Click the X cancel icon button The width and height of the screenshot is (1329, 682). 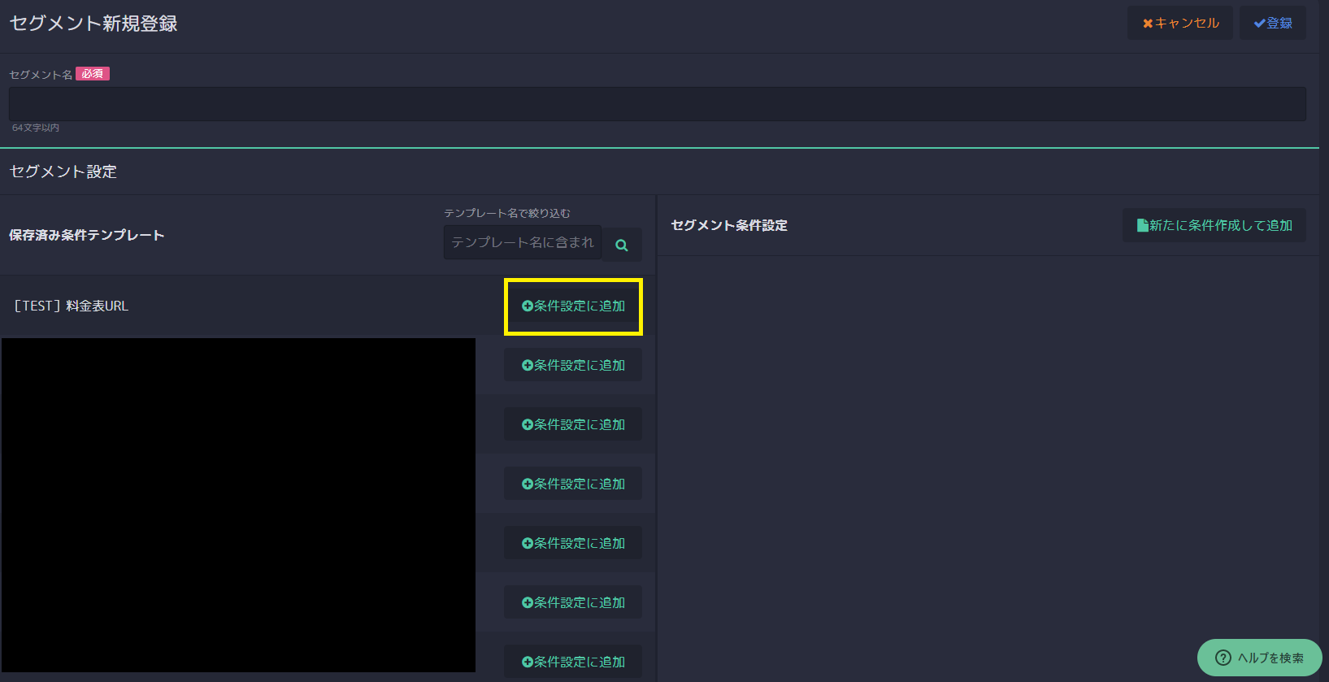(x=1179, y=23)
